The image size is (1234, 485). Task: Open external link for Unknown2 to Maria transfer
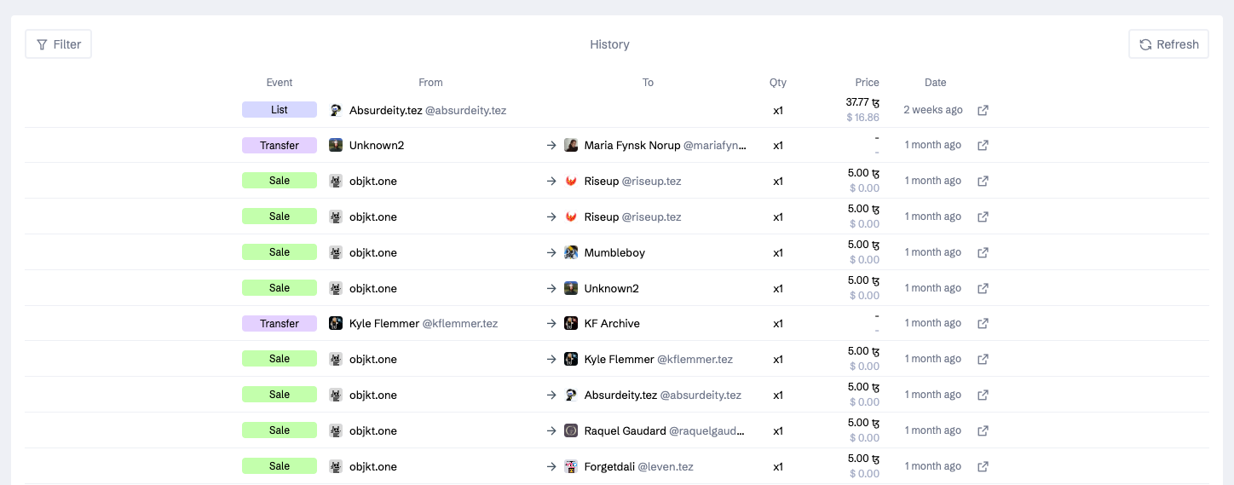tap(983, 145)
